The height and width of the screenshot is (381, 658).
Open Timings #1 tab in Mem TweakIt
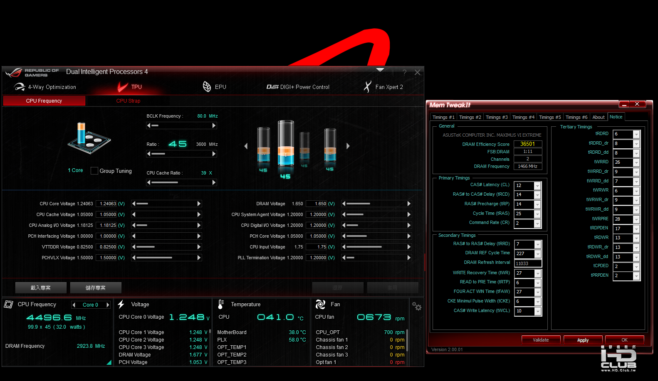pos(443,117)
